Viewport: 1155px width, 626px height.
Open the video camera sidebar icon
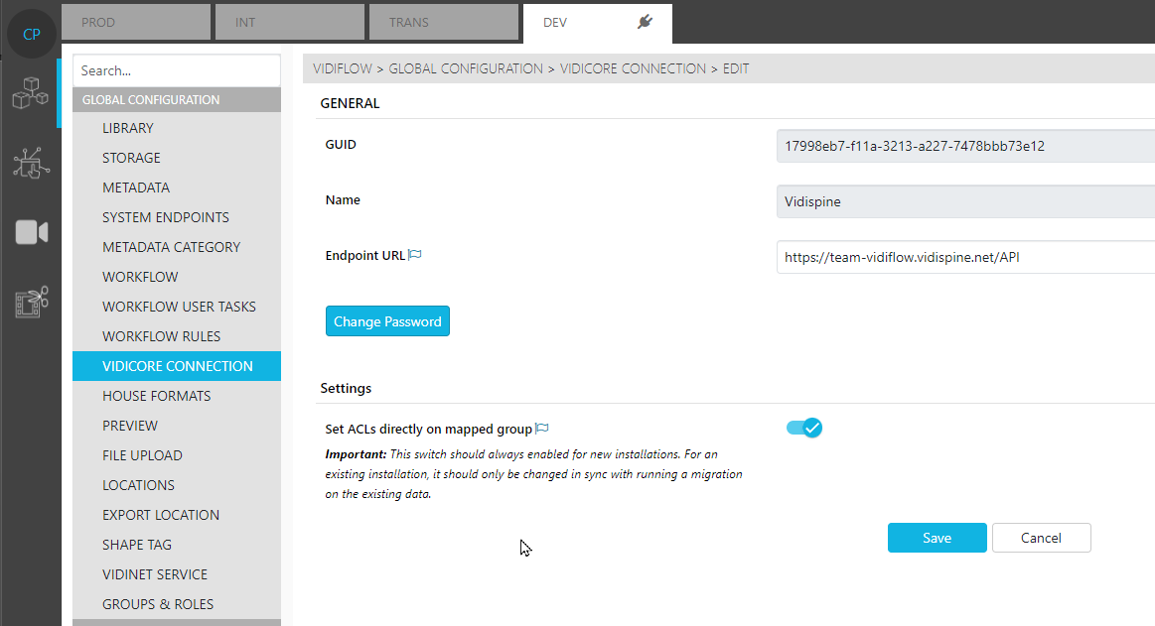31,232
